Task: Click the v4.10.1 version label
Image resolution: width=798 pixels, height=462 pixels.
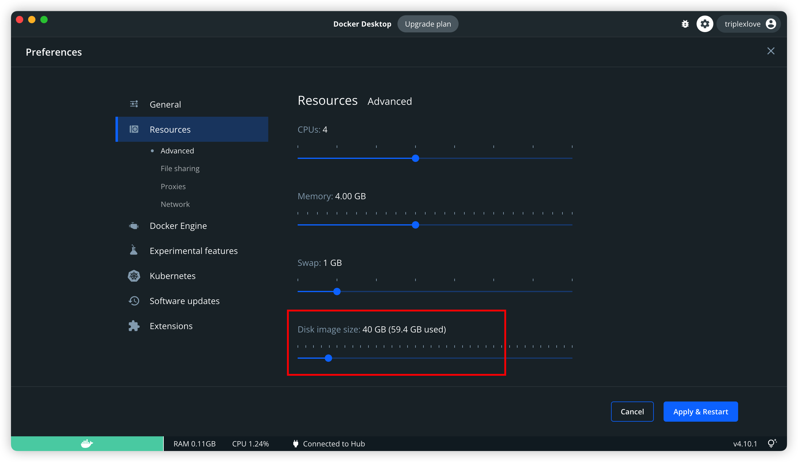Action: point(745,444)
